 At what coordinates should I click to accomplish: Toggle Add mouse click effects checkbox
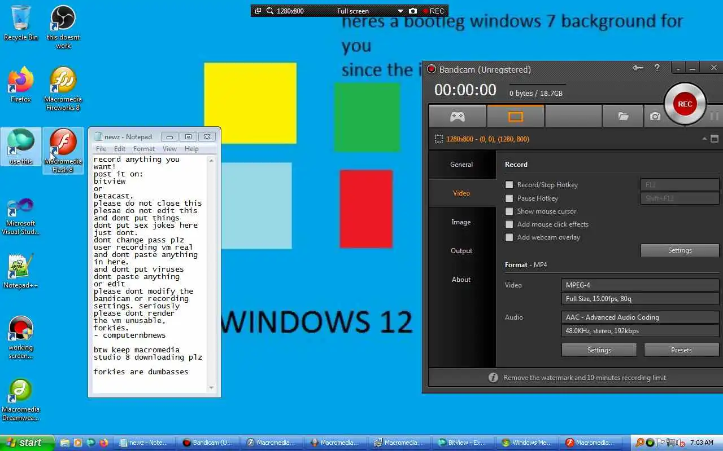509,224
